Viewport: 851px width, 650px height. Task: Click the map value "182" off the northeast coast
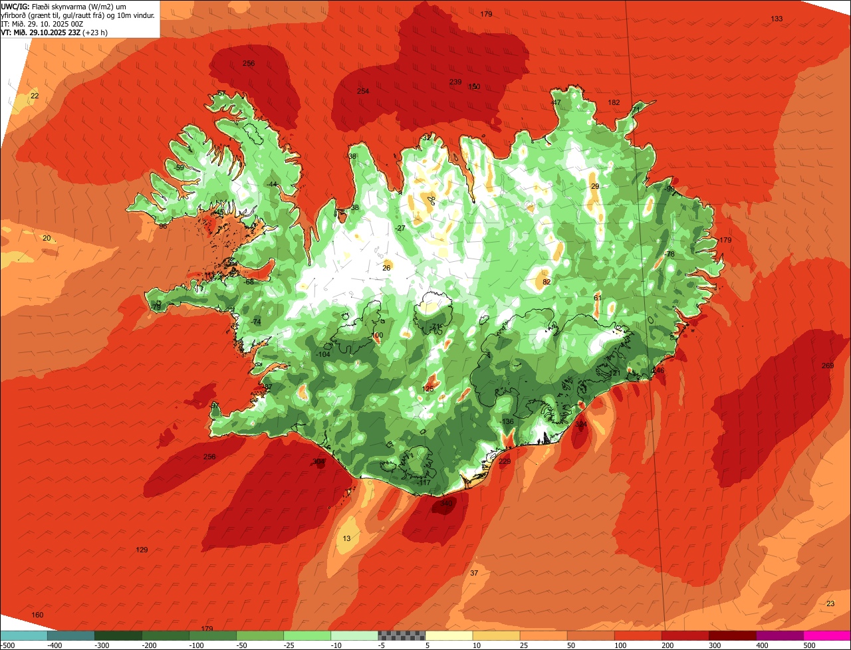[x=614, y=102]
